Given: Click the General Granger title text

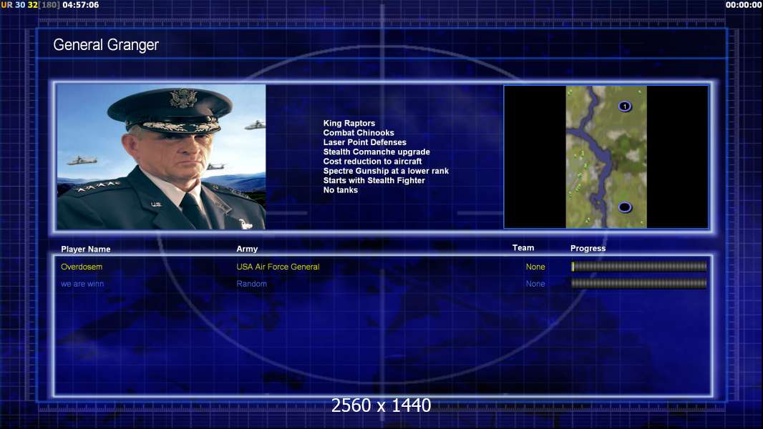Looking at the screenshot, I should pyautogui.click(x=106, y=45).
